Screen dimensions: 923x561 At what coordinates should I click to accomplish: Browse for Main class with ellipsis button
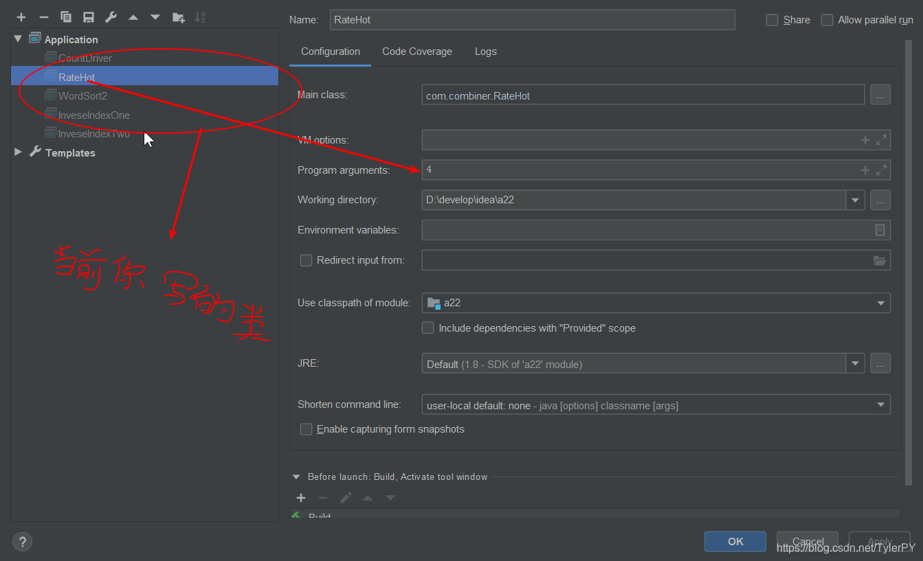[x=880, y=95]
